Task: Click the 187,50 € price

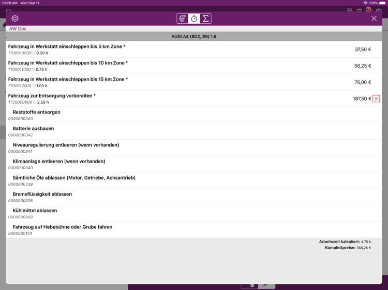Action: point(362,99)
